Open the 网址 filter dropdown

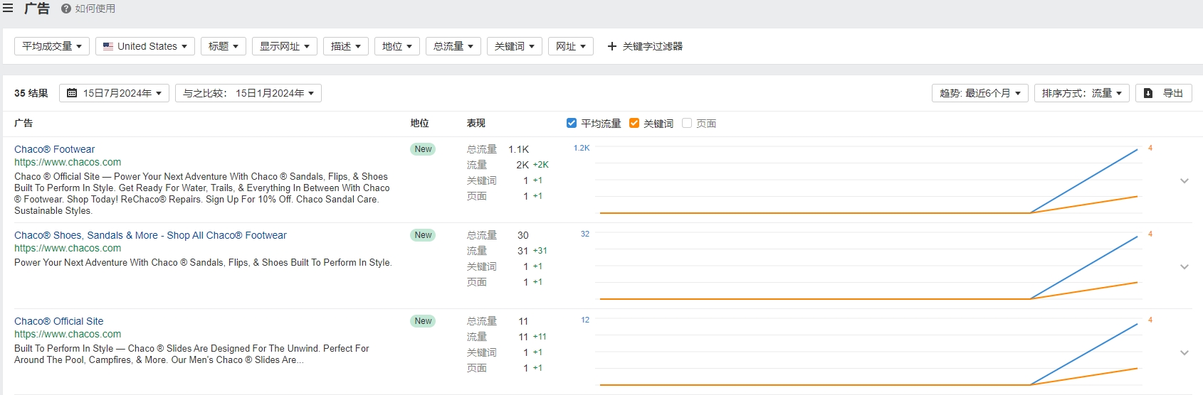point(571,46)
